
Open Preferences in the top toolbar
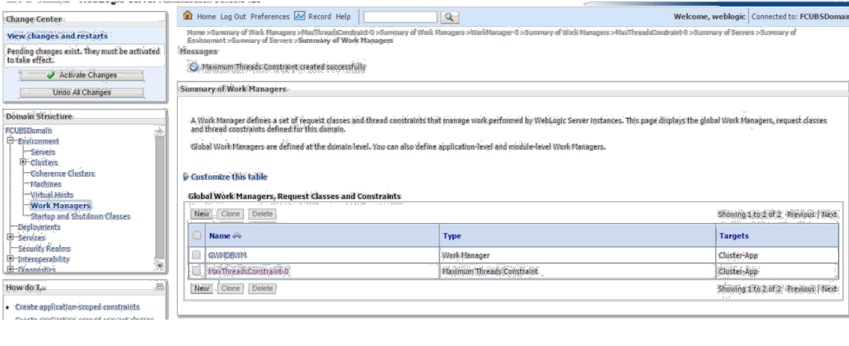point(270,17)
